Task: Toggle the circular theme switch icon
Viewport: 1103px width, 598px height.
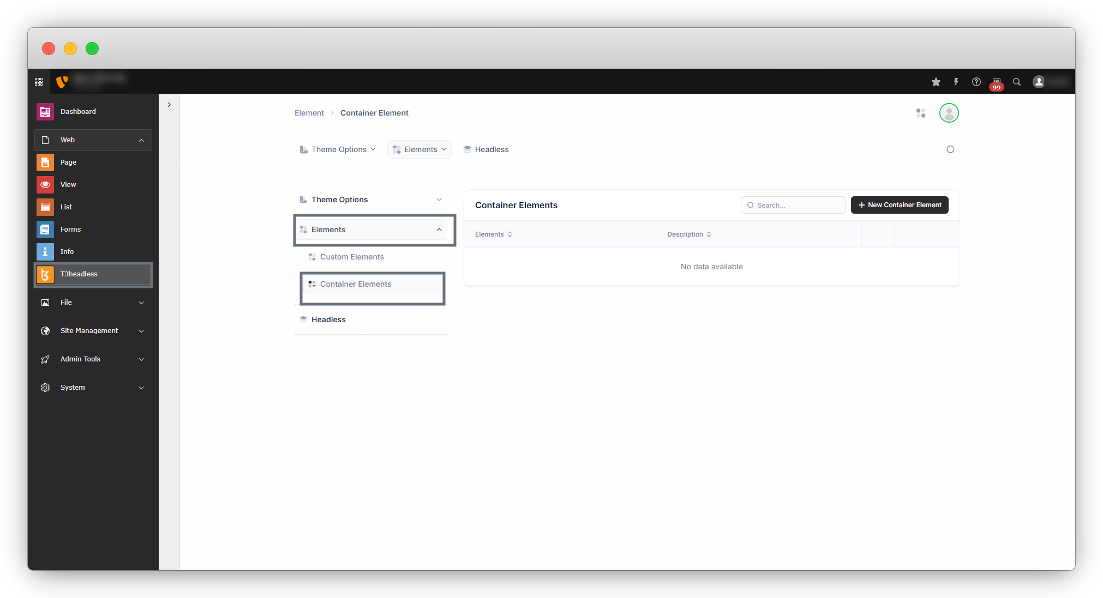Action: [950, 149]
